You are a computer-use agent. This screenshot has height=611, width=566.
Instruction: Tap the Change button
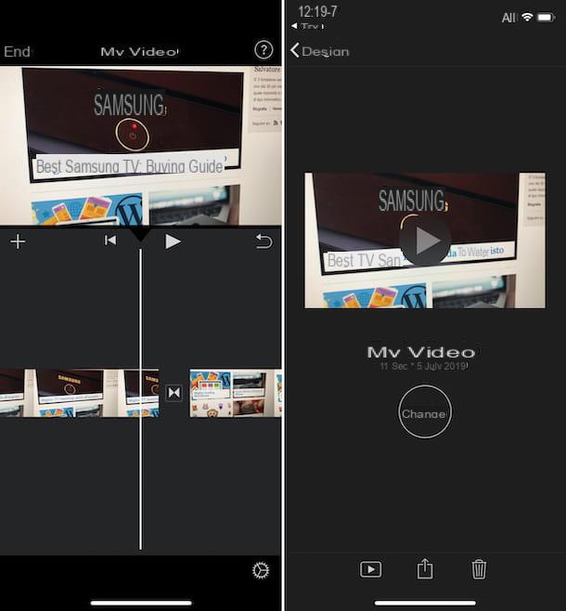pos(425,412)
